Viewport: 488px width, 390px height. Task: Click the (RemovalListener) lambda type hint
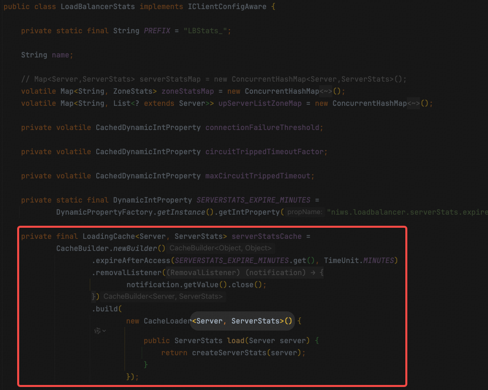(x=204, y=273)
